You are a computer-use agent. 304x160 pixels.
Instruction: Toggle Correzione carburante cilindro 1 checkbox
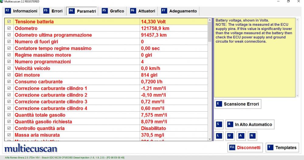click(9, 88)
